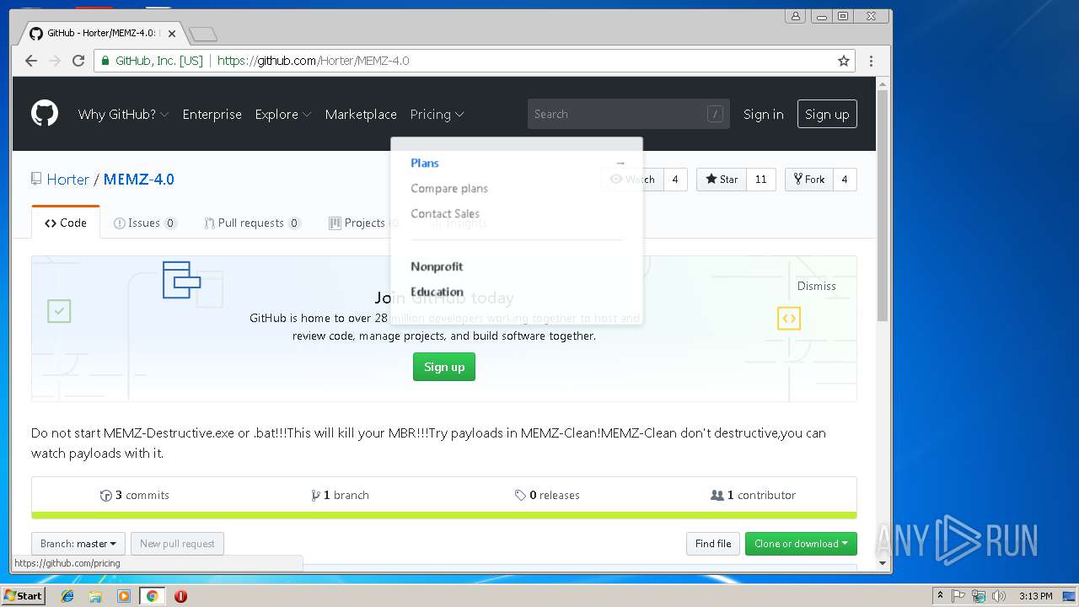This screenshot has width=1079, height=607.
Task: Click the yellow code brackets icon in banner
Action: [x=789, y=318]
